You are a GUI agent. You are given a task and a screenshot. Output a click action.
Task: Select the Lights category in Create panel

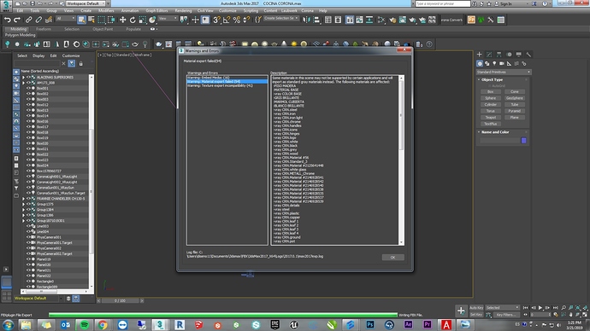(494, 63)
